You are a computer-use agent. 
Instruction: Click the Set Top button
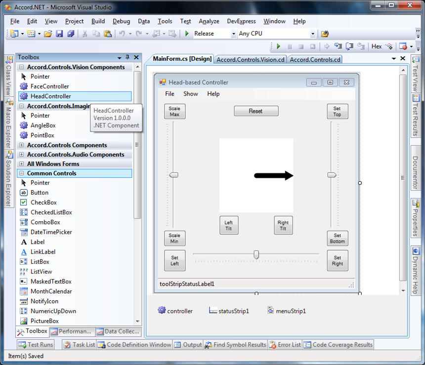pos(337,111)
